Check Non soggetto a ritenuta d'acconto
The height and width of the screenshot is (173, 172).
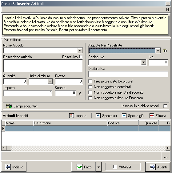90,92
